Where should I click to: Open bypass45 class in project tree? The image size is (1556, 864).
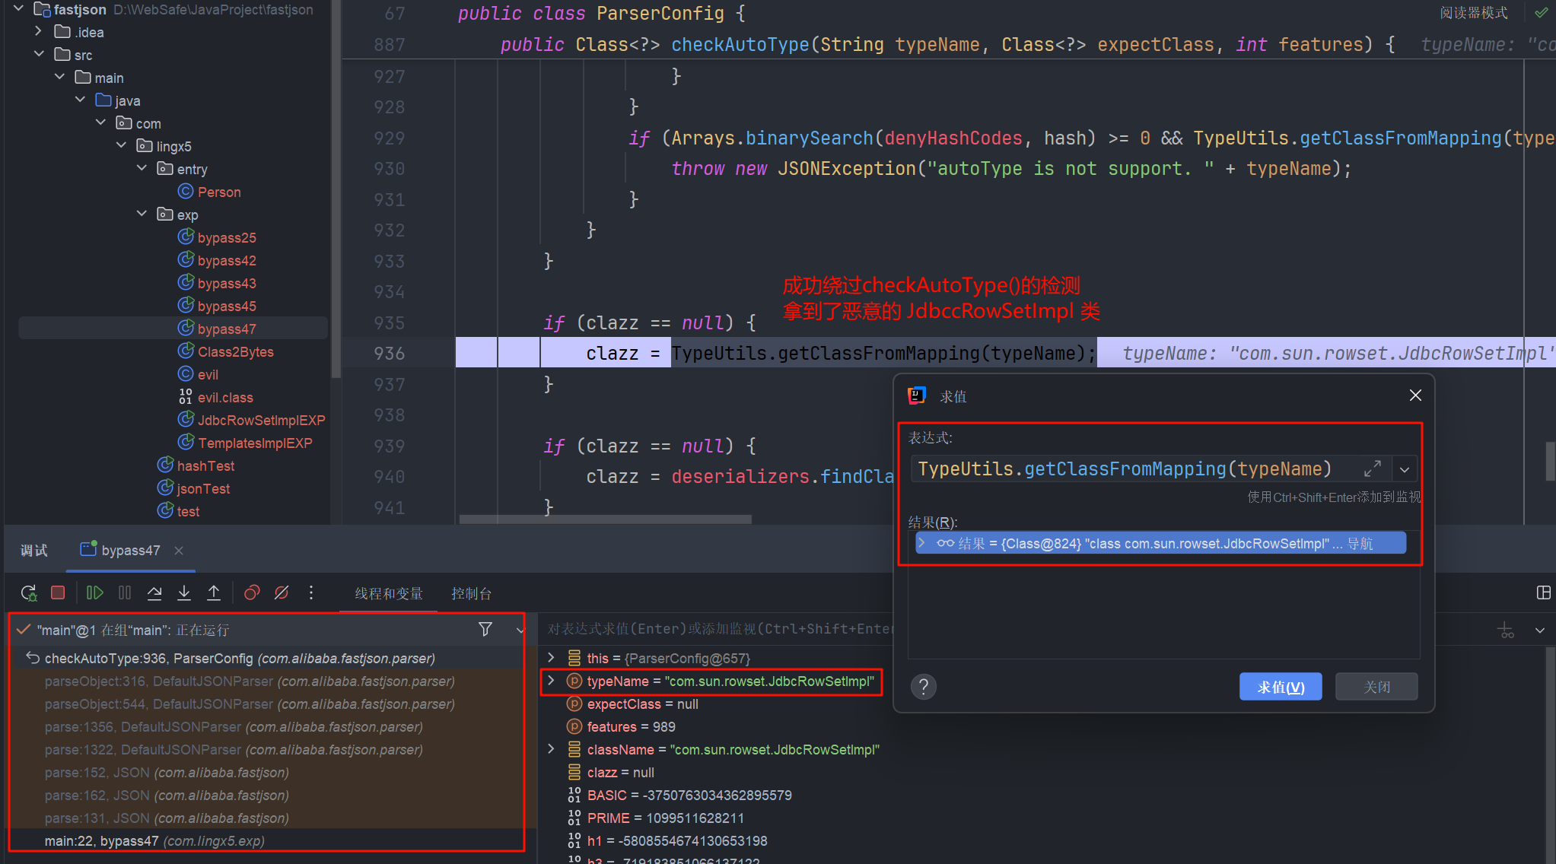[226, 306]
